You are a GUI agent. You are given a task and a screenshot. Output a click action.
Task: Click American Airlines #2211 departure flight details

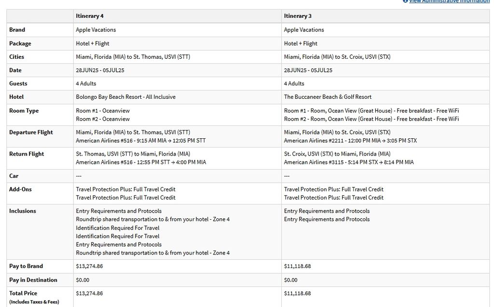[350, 141]
